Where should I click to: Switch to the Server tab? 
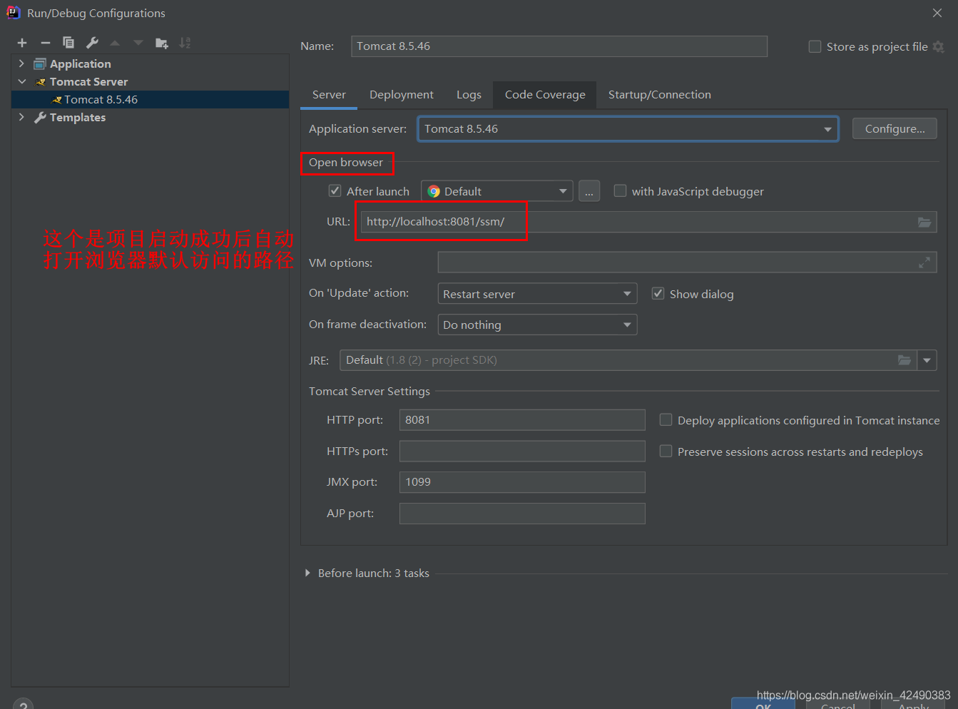[x=329, y=95]
